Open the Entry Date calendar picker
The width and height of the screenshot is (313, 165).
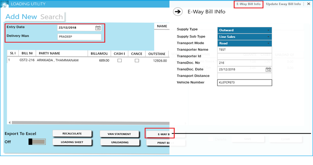(x=98, y=28)
